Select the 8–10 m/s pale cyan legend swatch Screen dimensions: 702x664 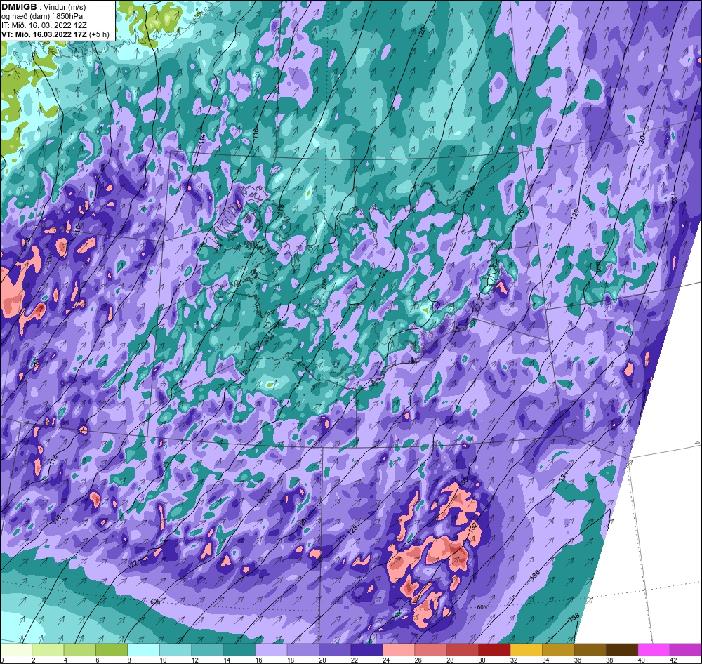click(x=143, y=650)
